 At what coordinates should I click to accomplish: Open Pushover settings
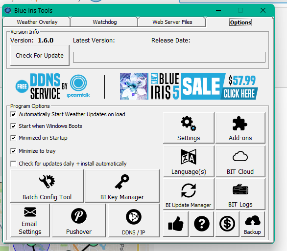pyautogui.click(x=79, y=221)
